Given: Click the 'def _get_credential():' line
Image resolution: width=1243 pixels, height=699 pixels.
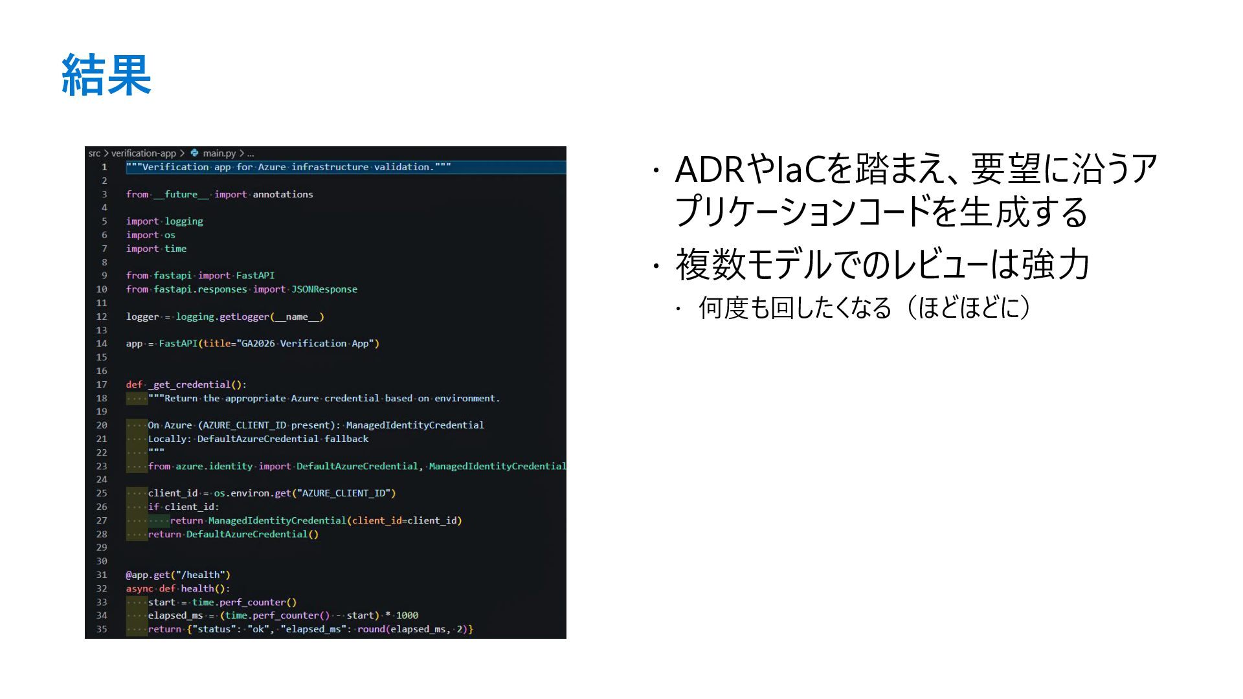Looking at the screenshot, I should pyautogui.click(x=186, y=384).
